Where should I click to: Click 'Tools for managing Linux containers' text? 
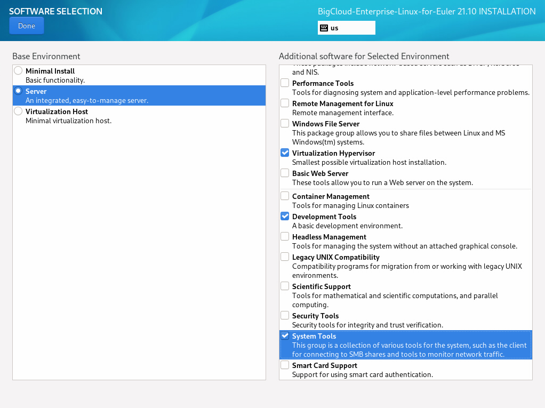coord(350,205)
